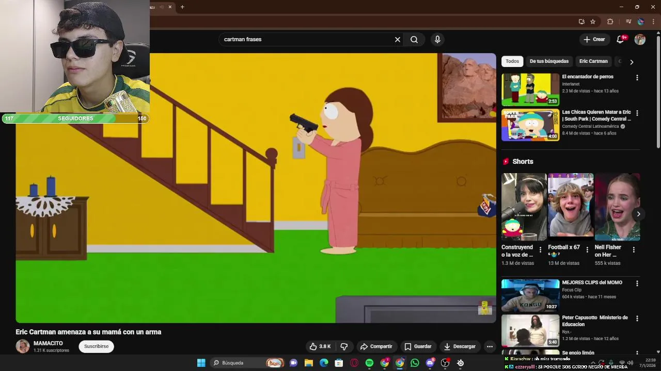Screen dimensions: 661x371
Task: Click the magnifier search button
Action: 414,39
